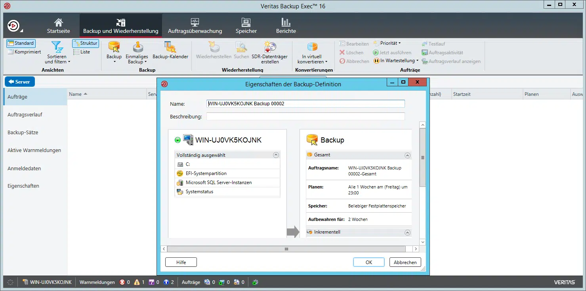
Task: Click the dialog vertical scrollbar thumb
Action: point(423,157)
